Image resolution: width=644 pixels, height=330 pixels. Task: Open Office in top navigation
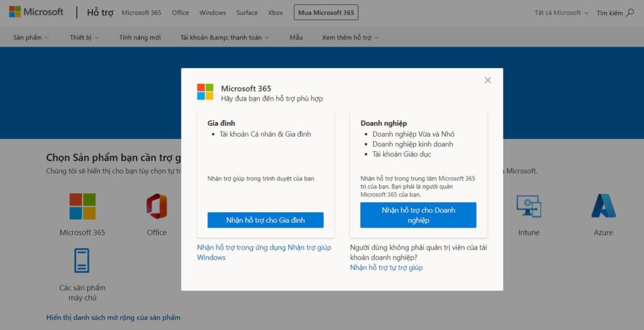(180, 13)
